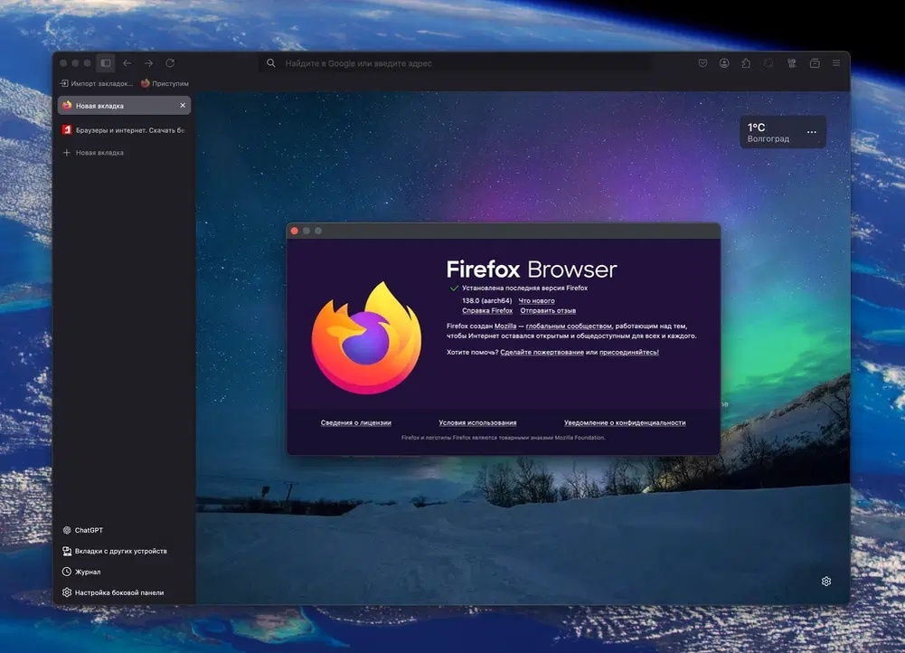Viewport: 905px width, 653px height.
Task: Open ChatGPT in the sidebar
Action: pyautogui.click(x=82, y=530)
